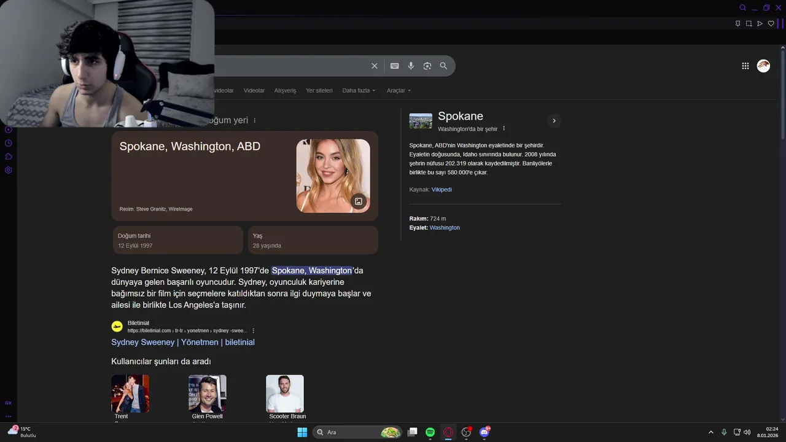Click the tray microphone icon
Image resolution: width=786 pixels, height=442 pixels.
pos(724,432)
